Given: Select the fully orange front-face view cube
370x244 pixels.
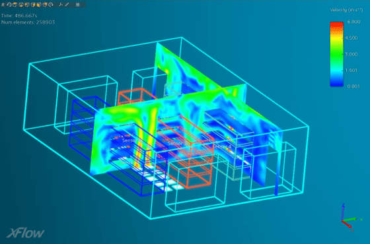Looking at the screenshot, I should click(39, 5).
